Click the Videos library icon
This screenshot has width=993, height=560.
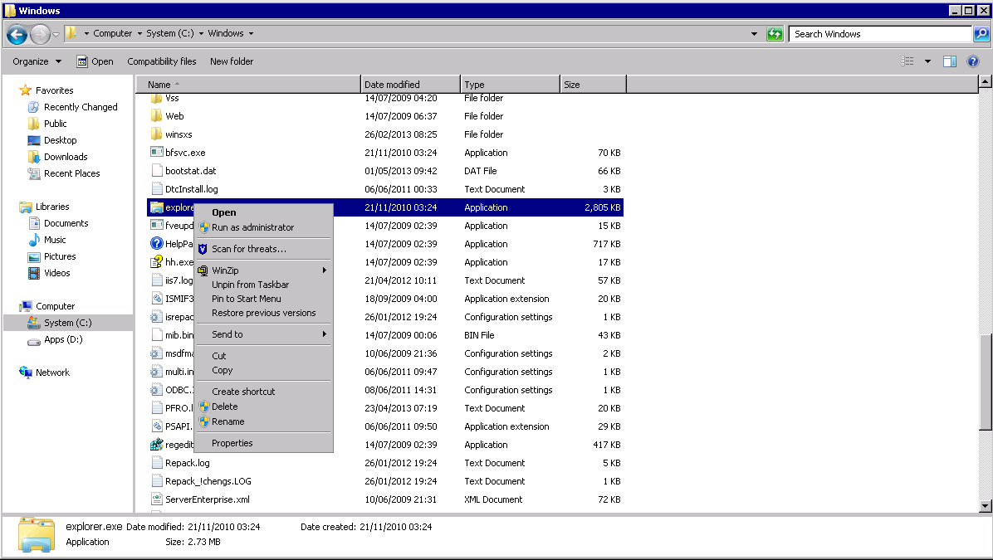[x=33, y=273]
